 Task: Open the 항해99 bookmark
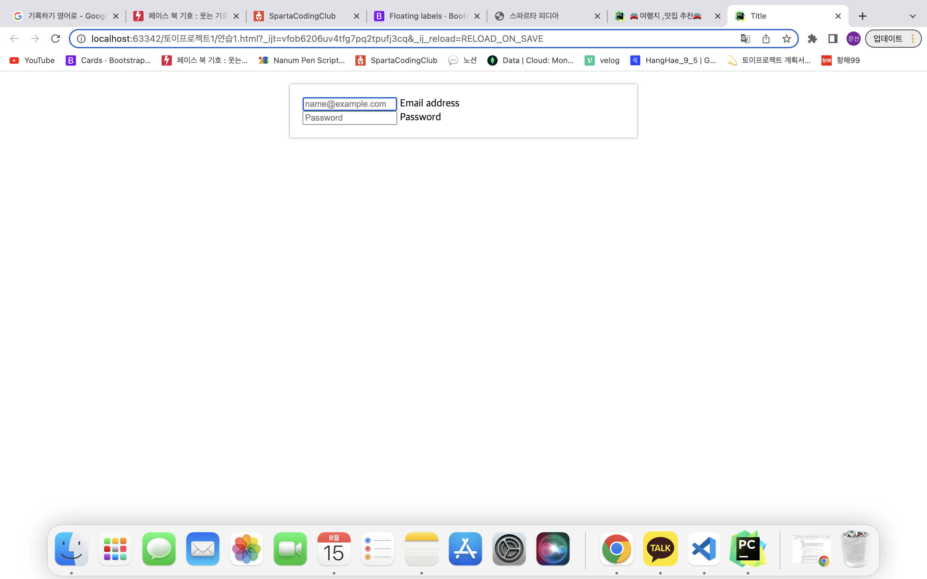click(x=841, y=60)
